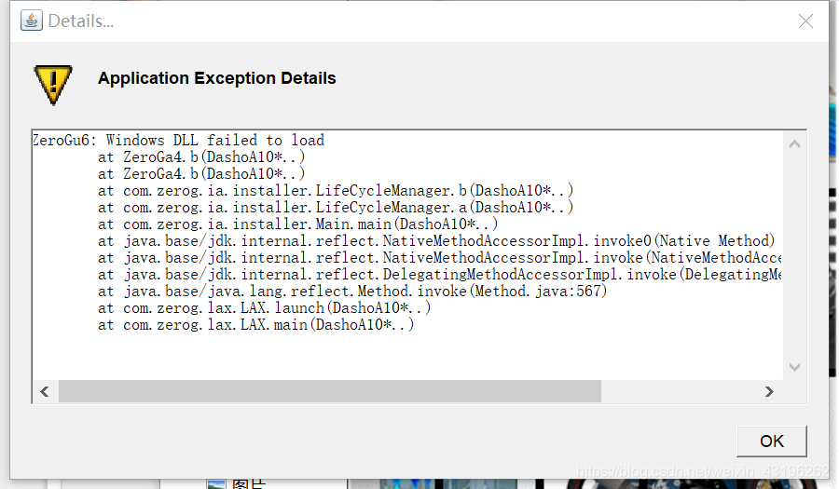
Task: Close the Details dialog with the X
Action: click(x=805, y=20)
